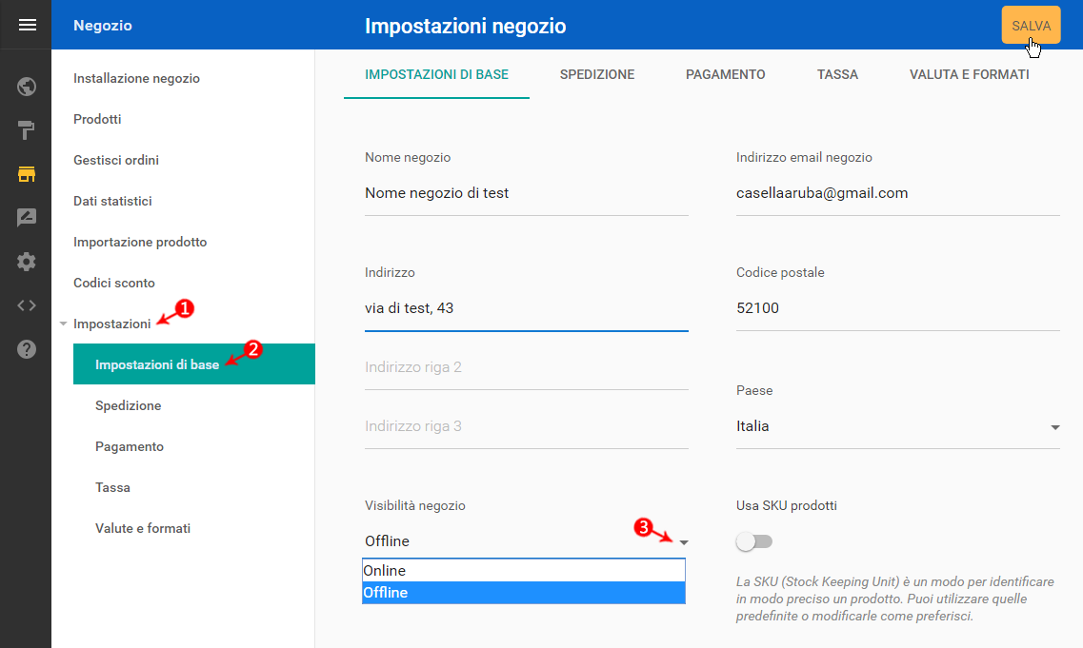Open the settings gear icon

[27, 262]
